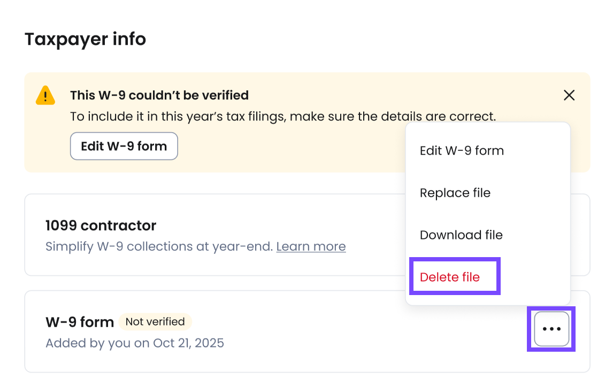This screenshot has height=387, width=613.
Task: Choose Download file from the menu
Action: tap(461, 235)
